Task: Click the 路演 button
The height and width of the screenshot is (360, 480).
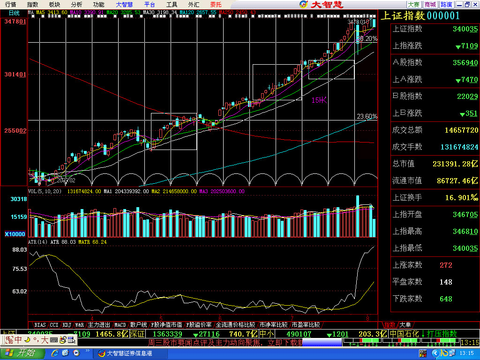Action: (446, 4)
